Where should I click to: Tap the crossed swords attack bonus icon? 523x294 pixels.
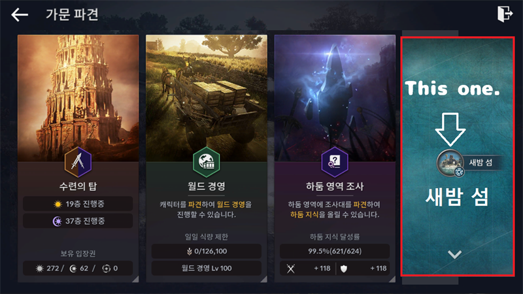[291, 269]
